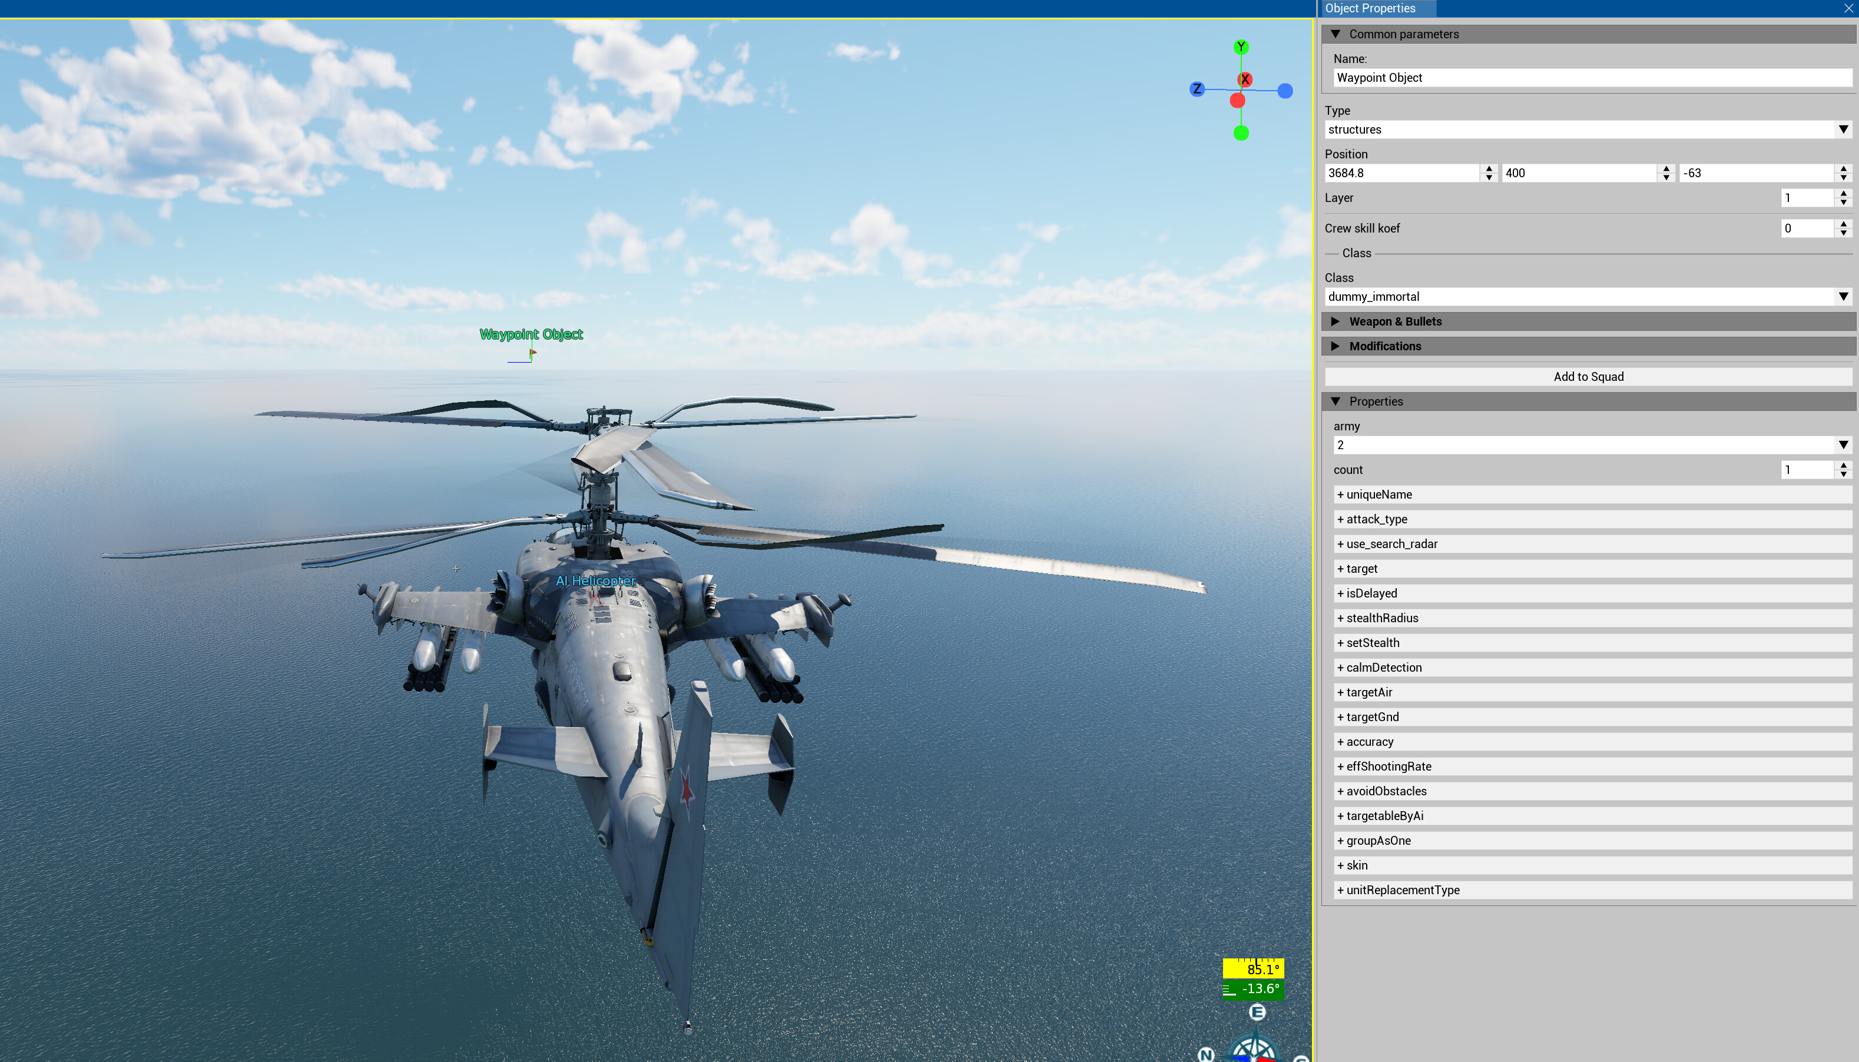Select the AI Helicopter label in viewport
The image size is (1859, 1062).
point(595,580)
